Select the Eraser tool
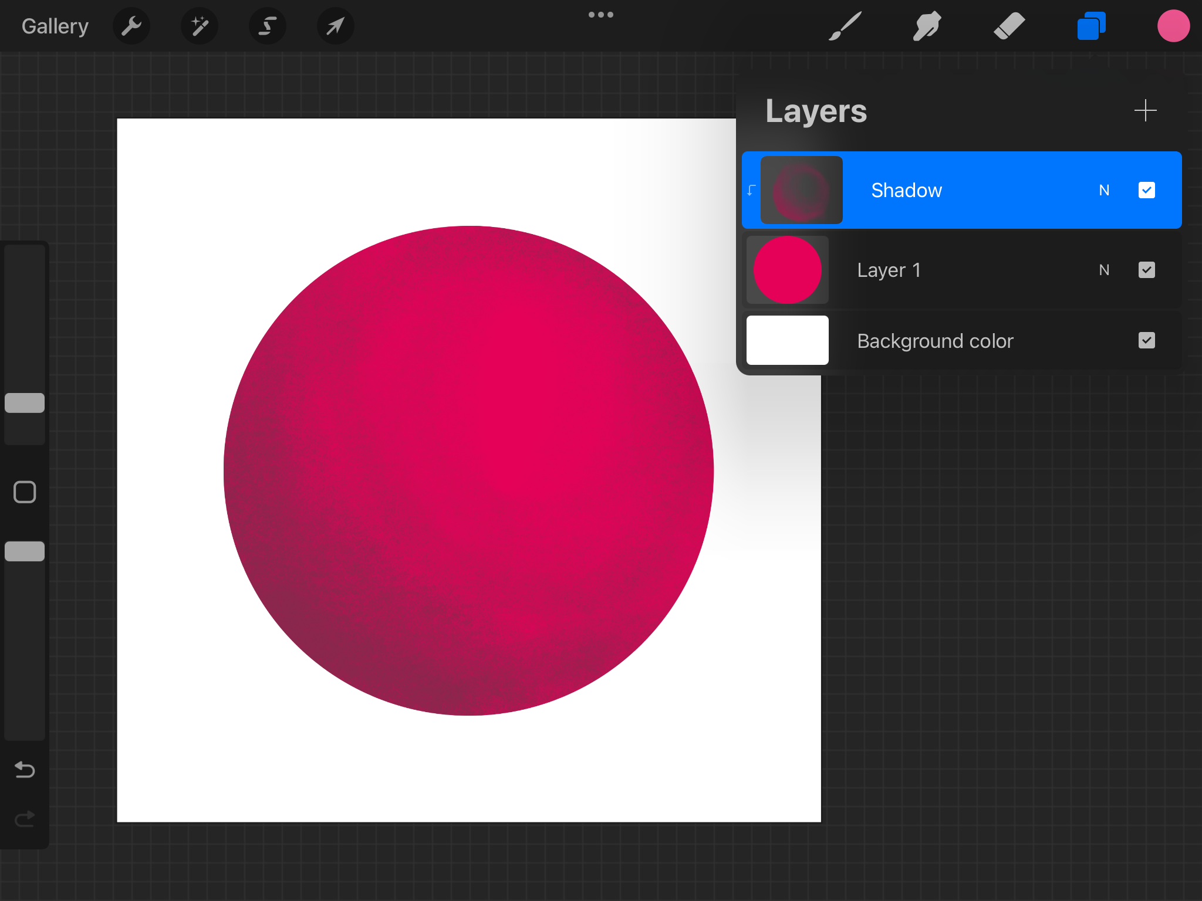1202x901 pixels. pos(1009,26)
